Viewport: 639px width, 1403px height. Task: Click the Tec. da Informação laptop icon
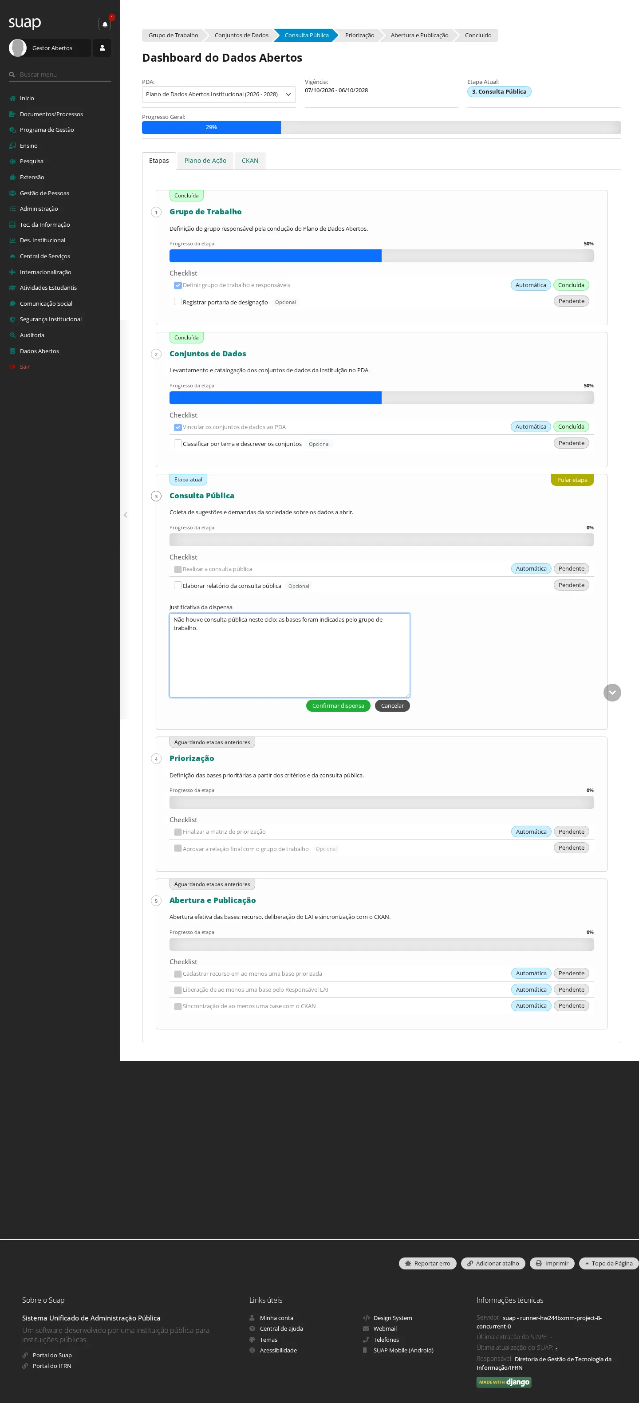(x=12, y=225)
